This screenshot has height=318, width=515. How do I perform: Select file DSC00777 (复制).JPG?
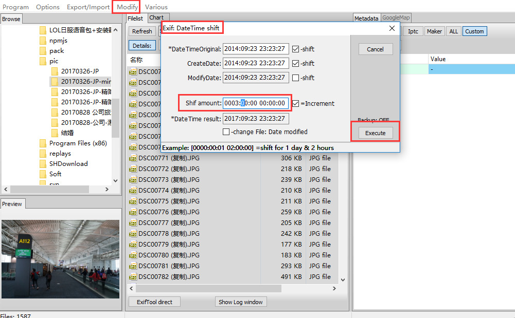click(169, 223)
